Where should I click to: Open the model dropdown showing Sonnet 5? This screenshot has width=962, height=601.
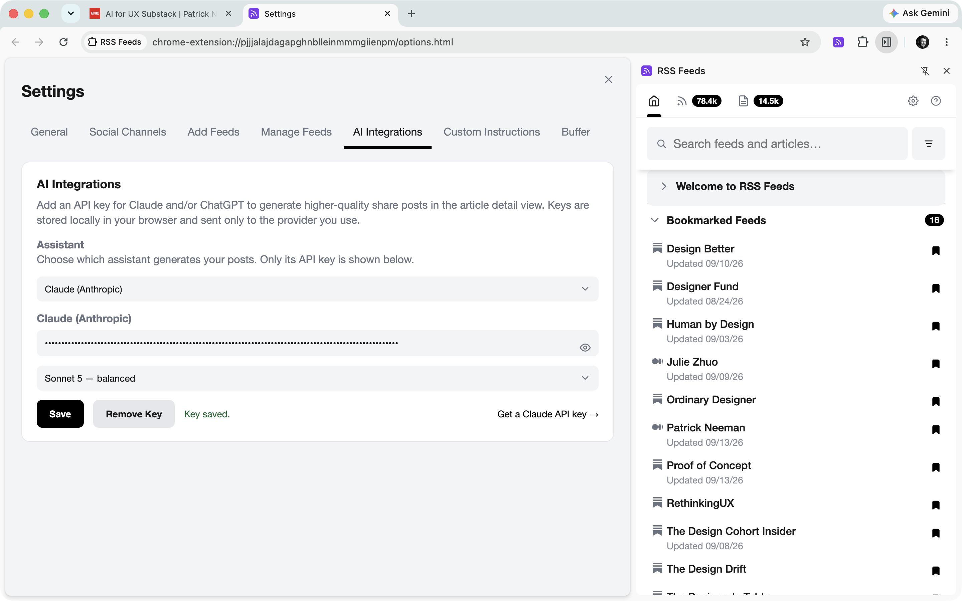(317, 378)
